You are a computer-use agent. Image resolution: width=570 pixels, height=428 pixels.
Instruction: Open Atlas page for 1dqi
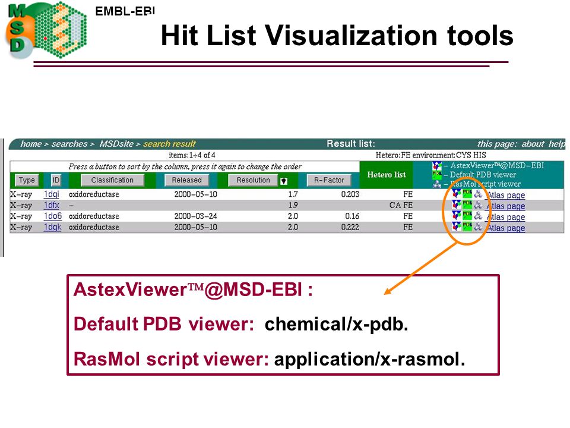[506, 195]
